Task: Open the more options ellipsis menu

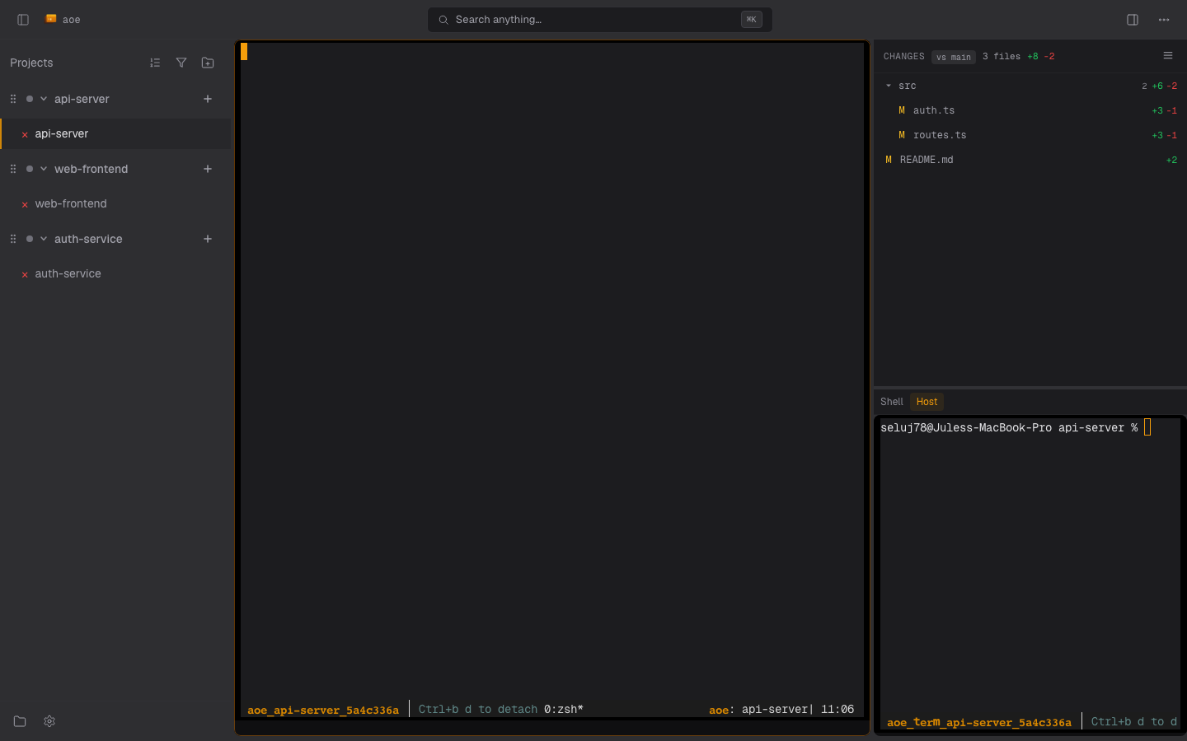Action: click(x=1164, y=20)
